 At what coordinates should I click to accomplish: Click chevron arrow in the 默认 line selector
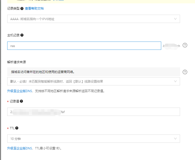(x=175, y=81)
